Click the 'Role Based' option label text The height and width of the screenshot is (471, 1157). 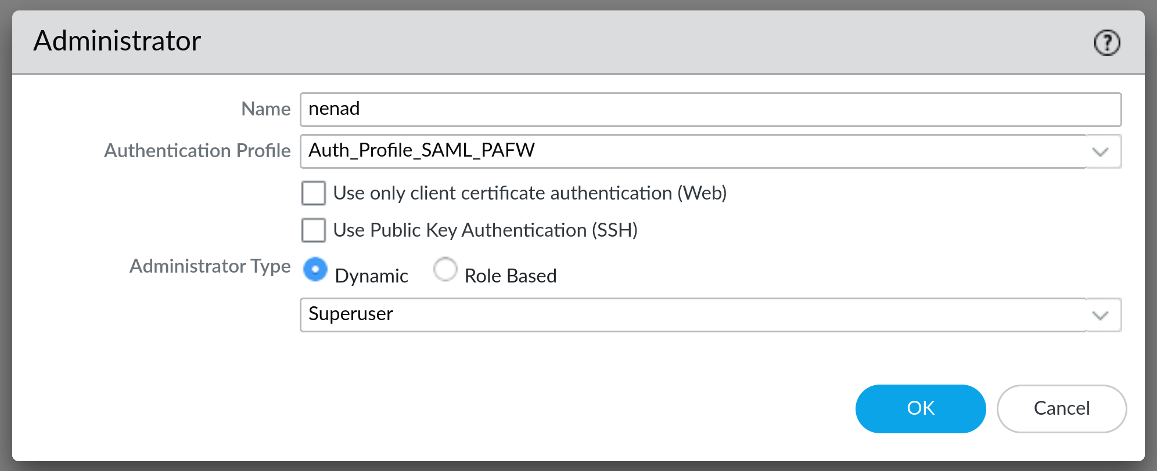coord(510,276)
